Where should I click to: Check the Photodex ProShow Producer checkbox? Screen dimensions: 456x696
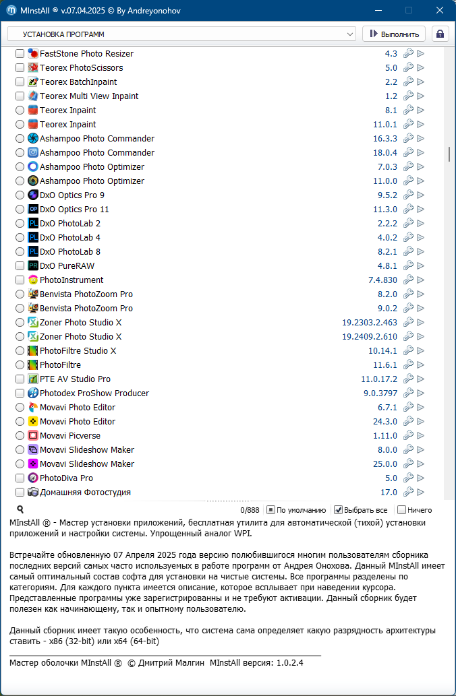pyautogui.click(x=20, y=393)
